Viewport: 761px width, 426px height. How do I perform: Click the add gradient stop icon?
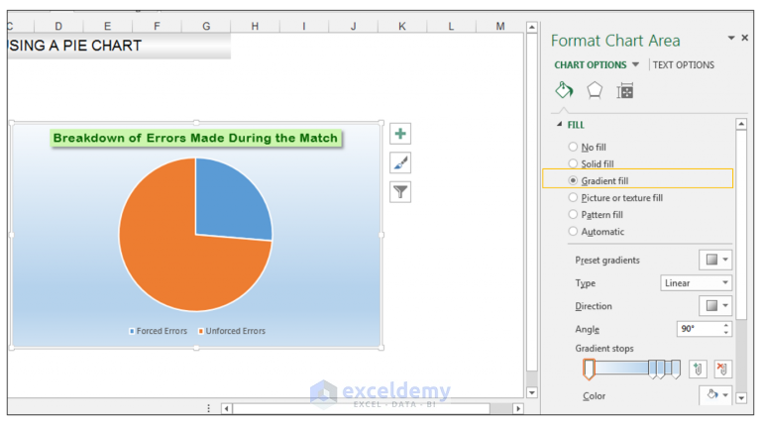click(x=698, y=369)
